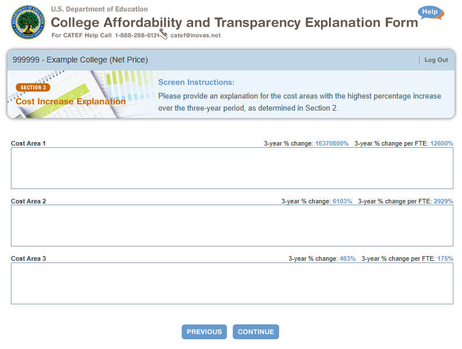Click the Cost Area 1 explanation text box
The image size is (462, 349).
click(232, 168)
